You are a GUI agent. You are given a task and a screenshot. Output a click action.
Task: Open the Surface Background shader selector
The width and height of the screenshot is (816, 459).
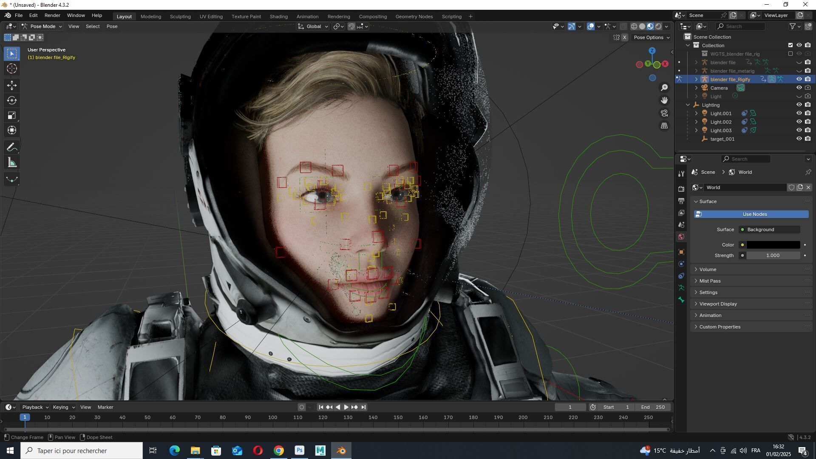tap(770, 229)
